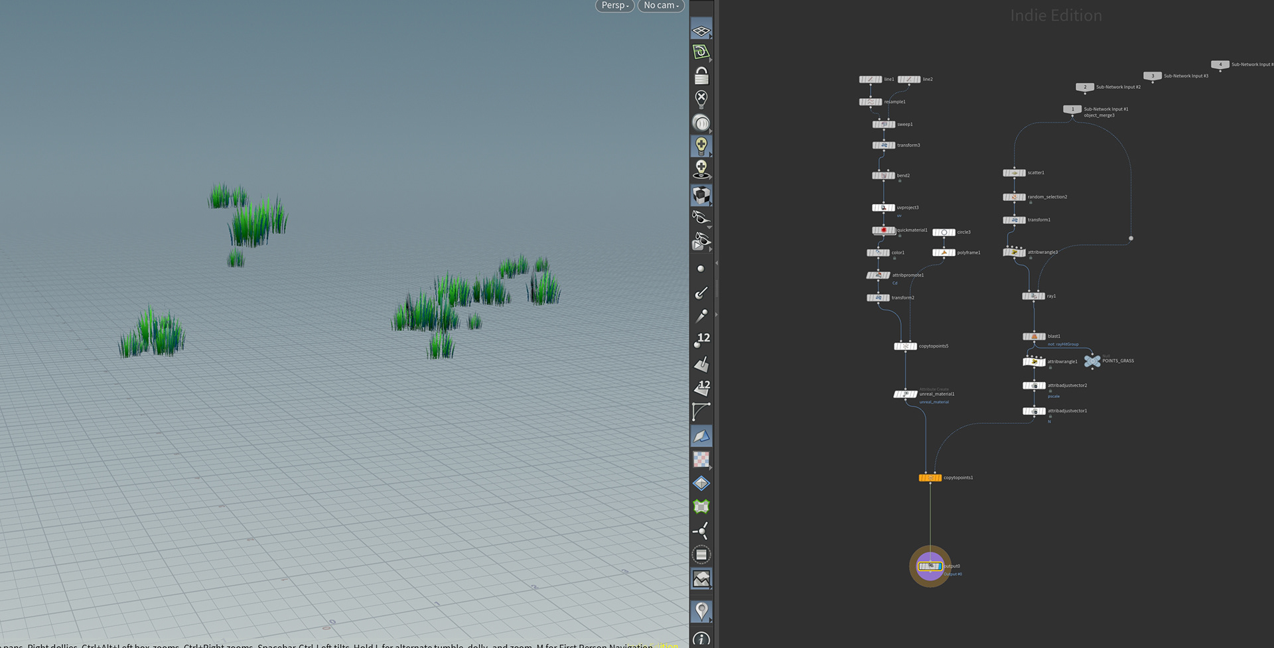1274x648 pixels.
Task: Toggle the reference plane grid display
Action: (701, 31)
